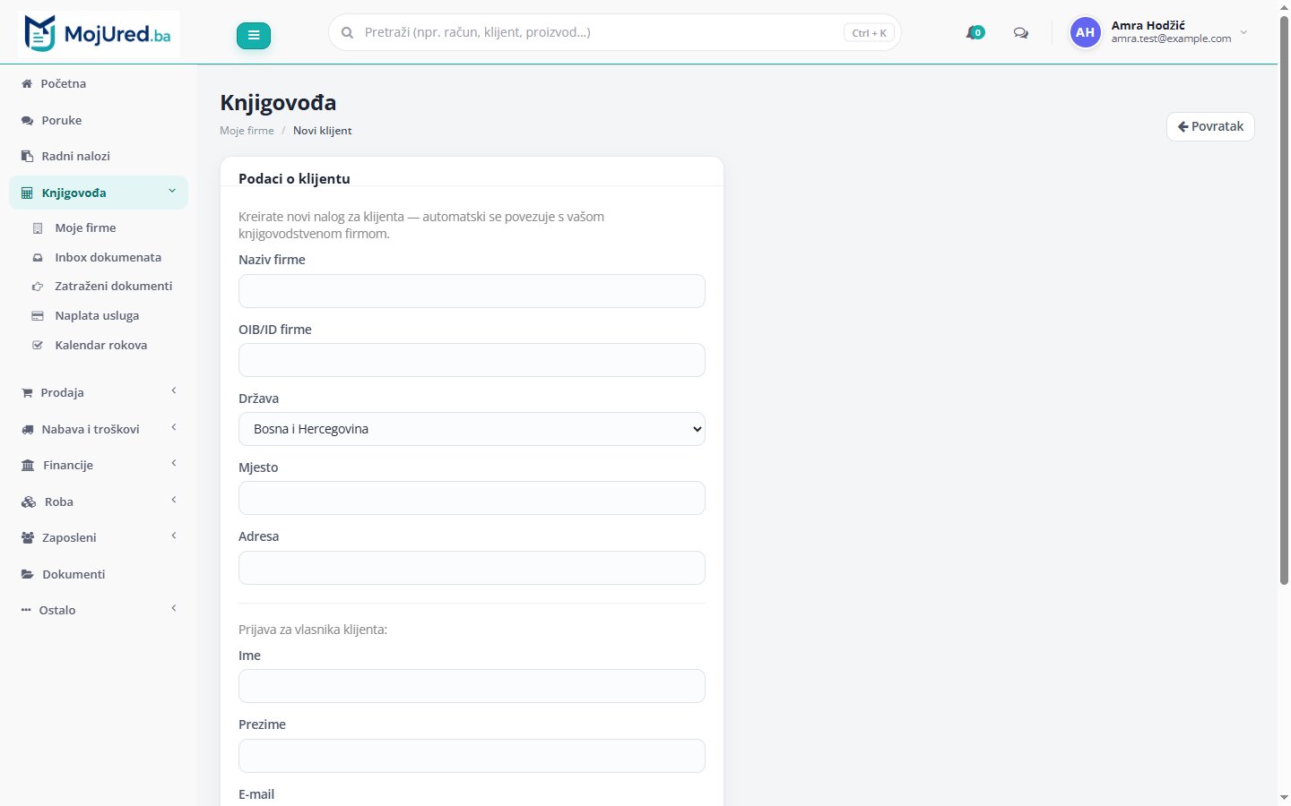Expand the Prodaja menu chevron
The image size is (1291, 806).
(x=174, y=390)
